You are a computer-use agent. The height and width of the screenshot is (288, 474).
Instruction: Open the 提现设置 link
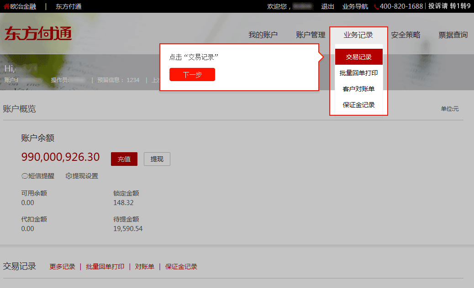point(85,176)
